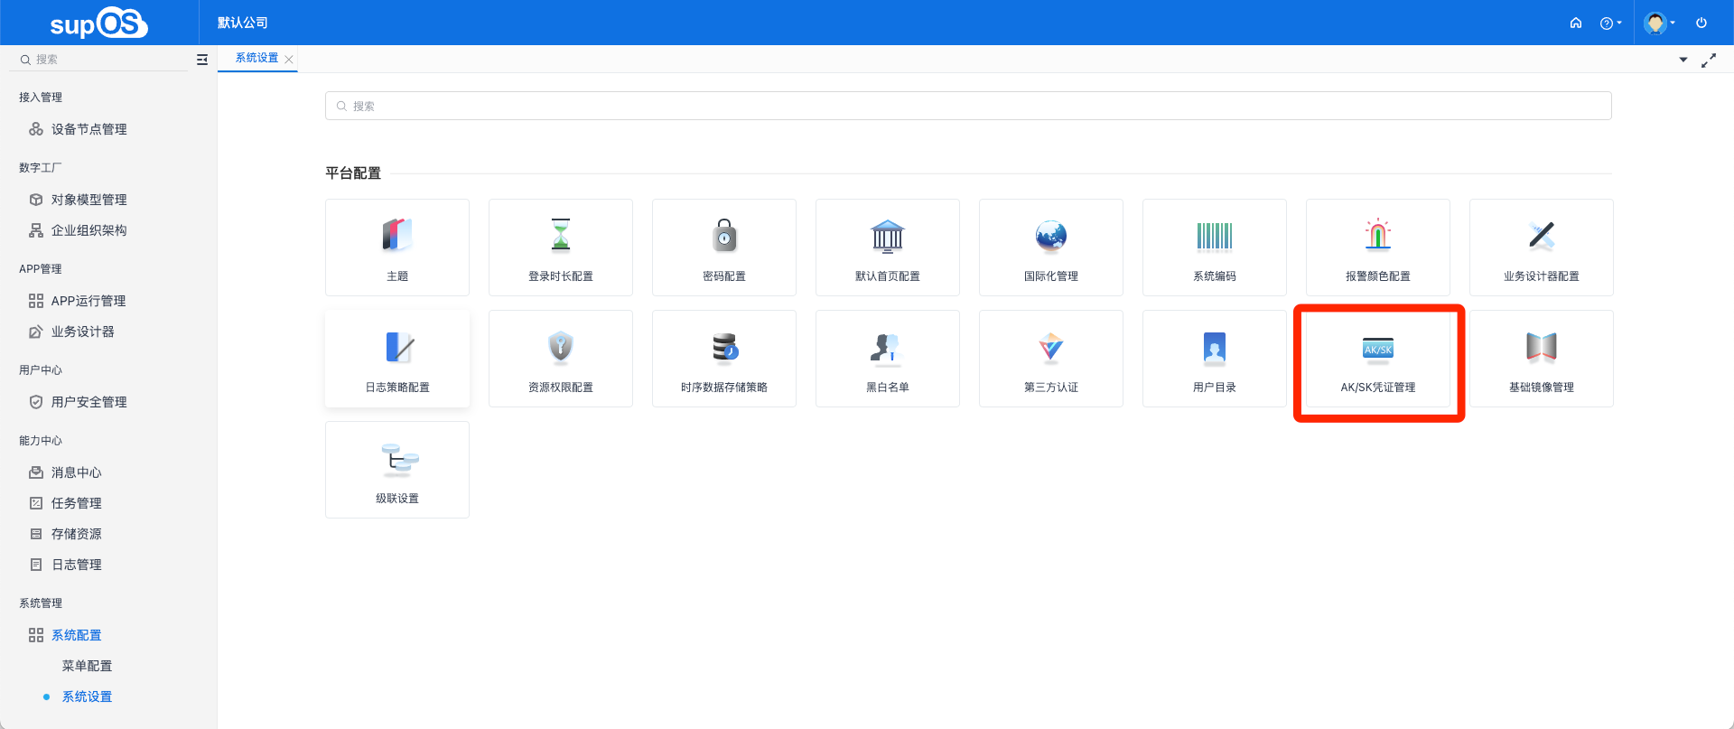Collapse the left sidebar menu

point(202,60)
